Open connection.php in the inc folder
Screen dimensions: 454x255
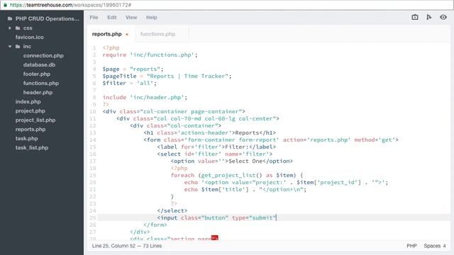pyautogui.click(x=43, y=55)
